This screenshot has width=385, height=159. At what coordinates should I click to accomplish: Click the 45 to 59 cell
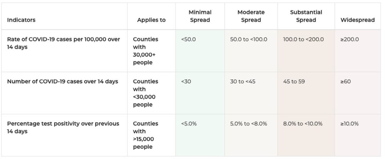coord(294,81)
